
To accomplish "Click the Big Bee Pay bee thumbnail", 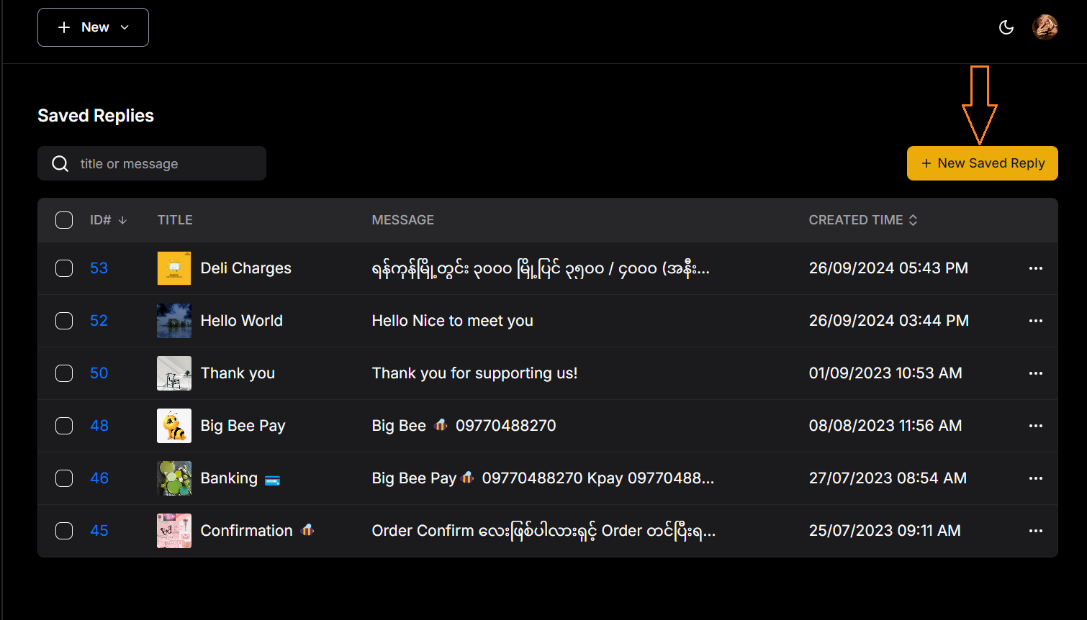I will (174, 426).
